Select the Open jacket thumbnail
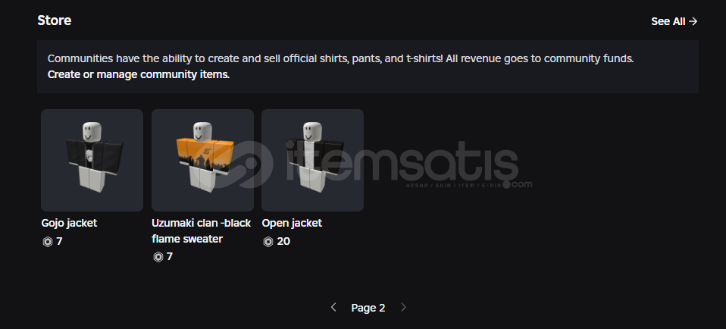This screenshot has width=726, height=329. pos(312,160)
